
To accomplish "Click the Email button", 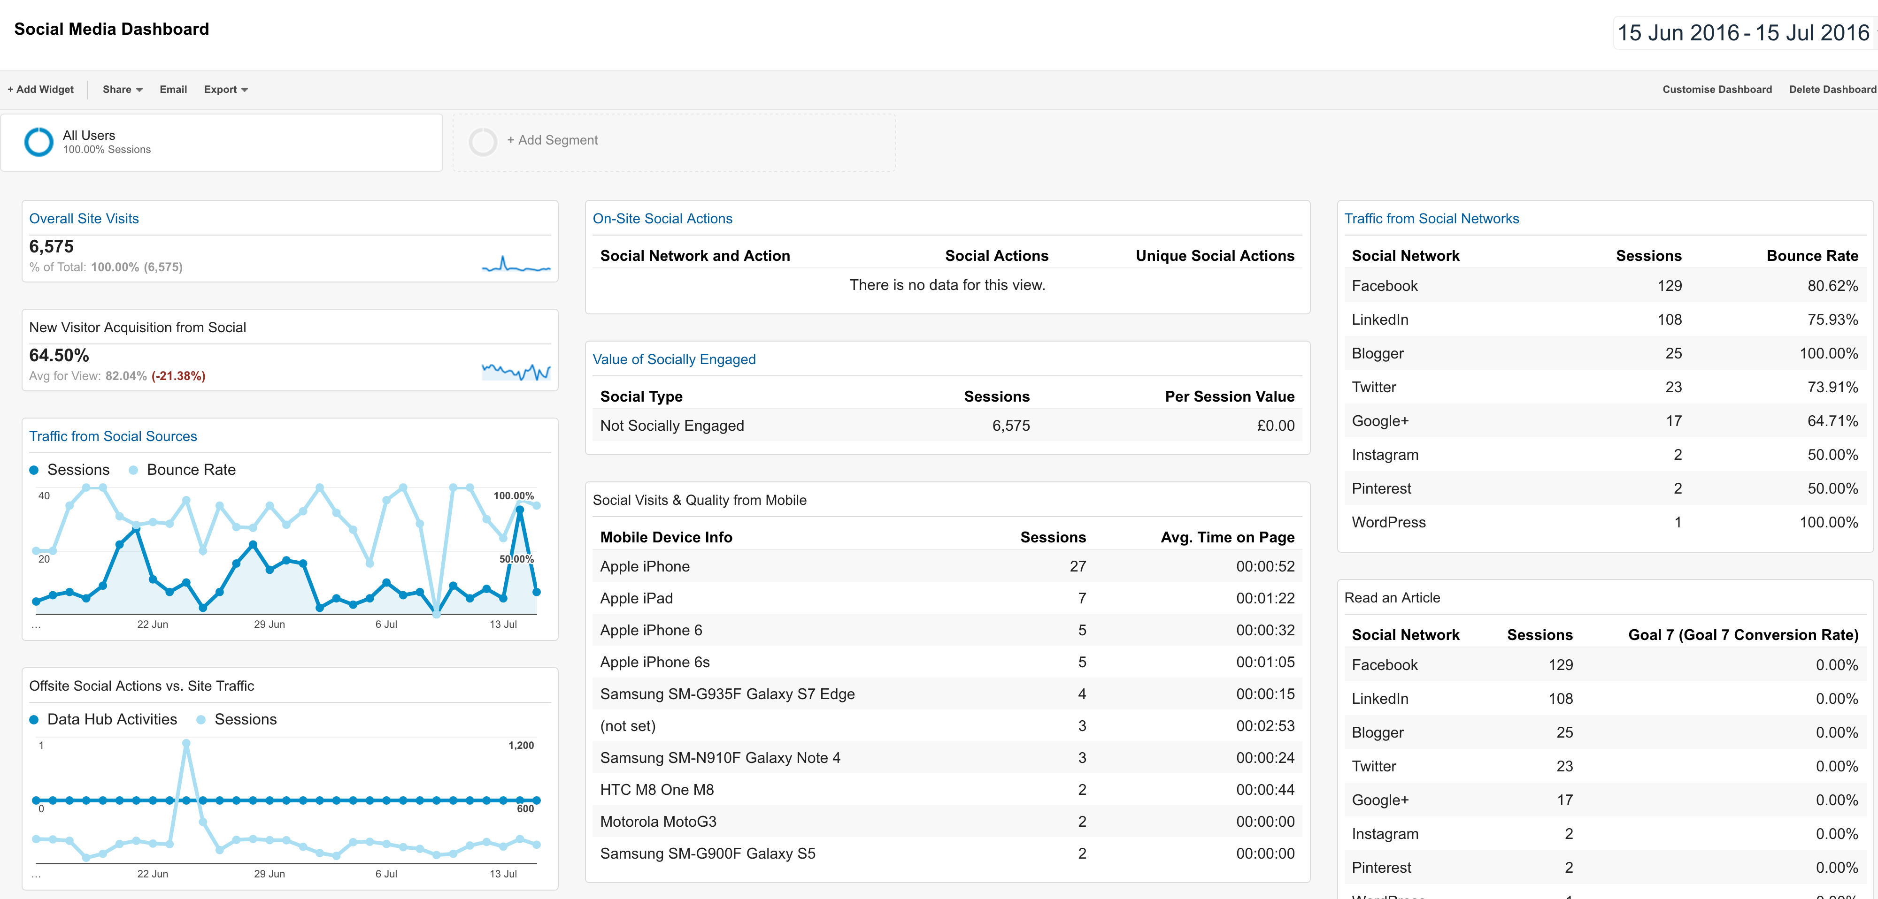I will pos(174,90).
